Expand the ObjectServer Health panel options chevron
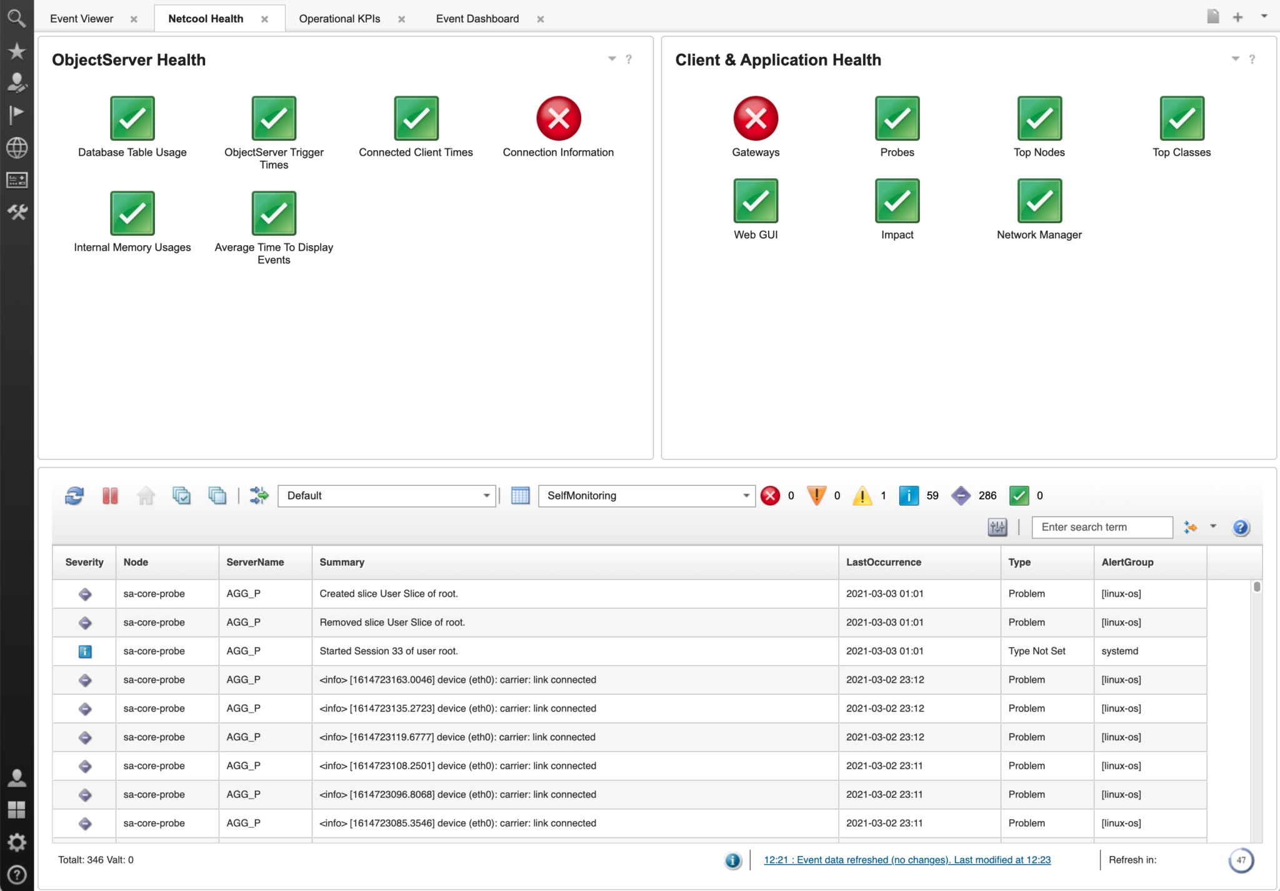 tap(611, 59)
